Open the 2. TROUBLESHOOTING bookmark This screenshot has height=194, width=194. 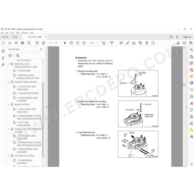coord(28,93)
